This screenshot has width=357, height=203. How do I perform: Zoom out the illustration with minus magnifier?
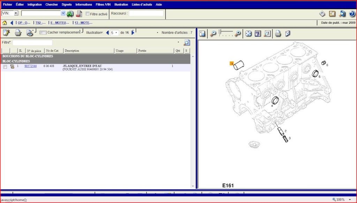213,34
